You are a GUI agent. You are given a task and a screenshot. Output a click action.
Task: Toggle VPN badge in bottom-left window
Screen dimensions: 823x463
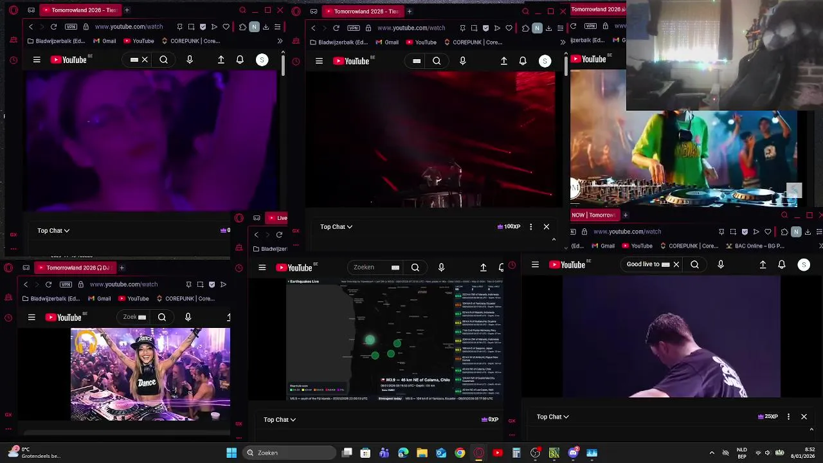[x=66, y=284]
